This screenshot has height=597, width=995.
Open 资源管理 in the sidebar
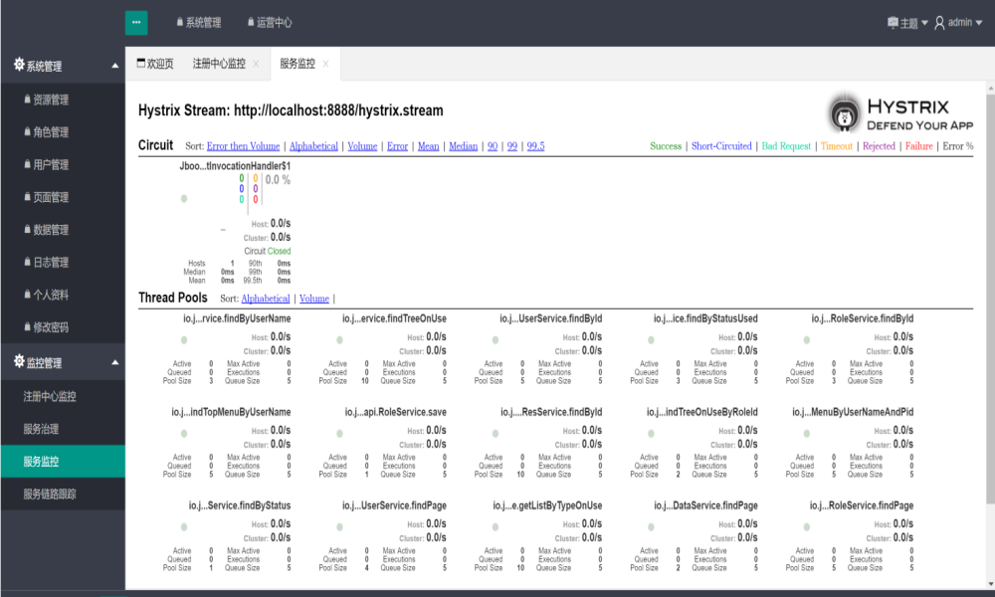click(x=50, y=99)
